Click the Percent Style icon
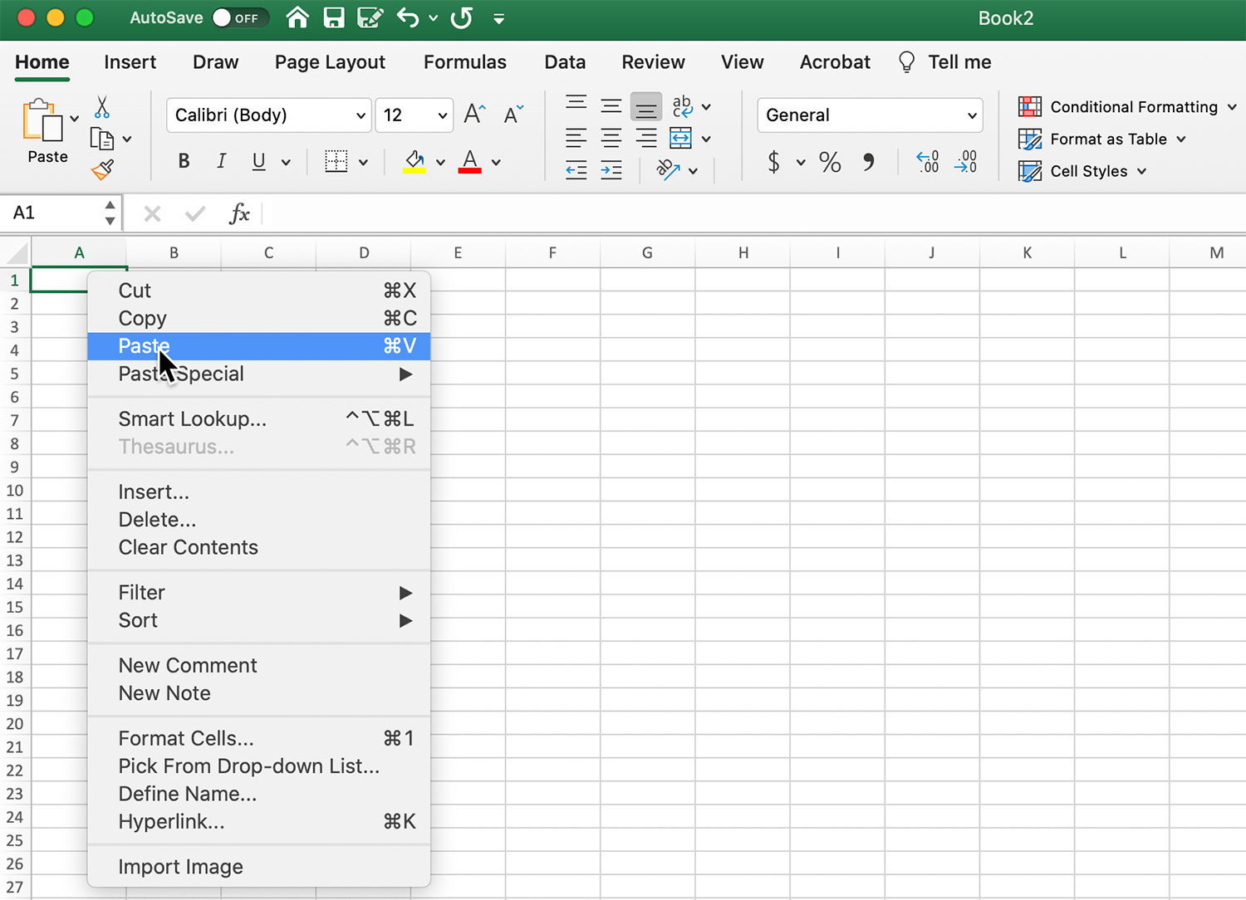The height and width of the screenshot is (900, 1246). tap(830, 162)
